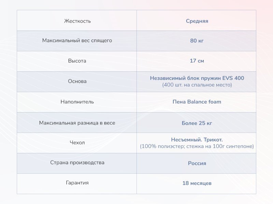The height and width of the screenshot is (204, 273).
Task: Click the 'Наполнитель' row label
Action: [x=77, y=102]
